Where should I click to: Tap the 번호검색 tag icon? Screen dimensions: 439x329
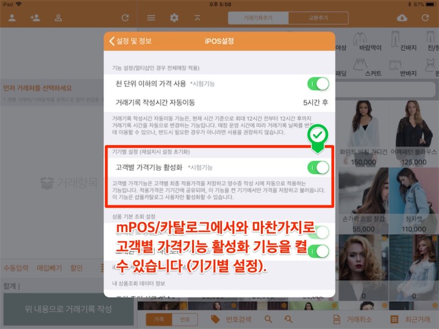coord(215,319)
